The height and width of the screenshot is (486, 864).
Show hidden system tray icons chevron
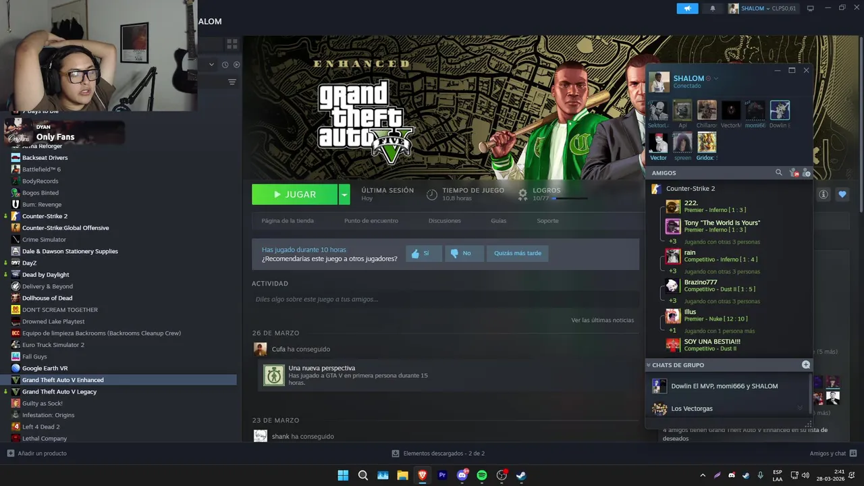click(x=703, y=475)
